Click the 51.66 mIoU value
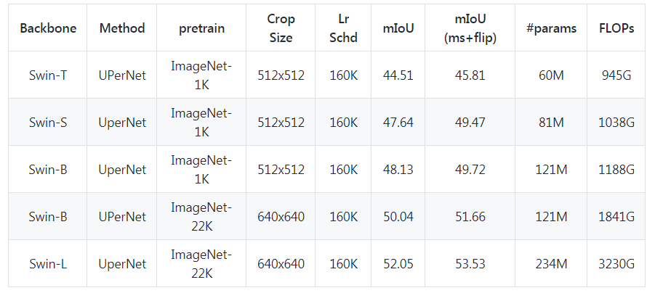This screenshot has height=293, width=655. pos(470,217)
